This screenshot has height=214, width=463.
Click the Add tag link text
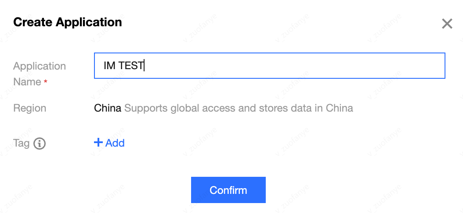(115, 143)
